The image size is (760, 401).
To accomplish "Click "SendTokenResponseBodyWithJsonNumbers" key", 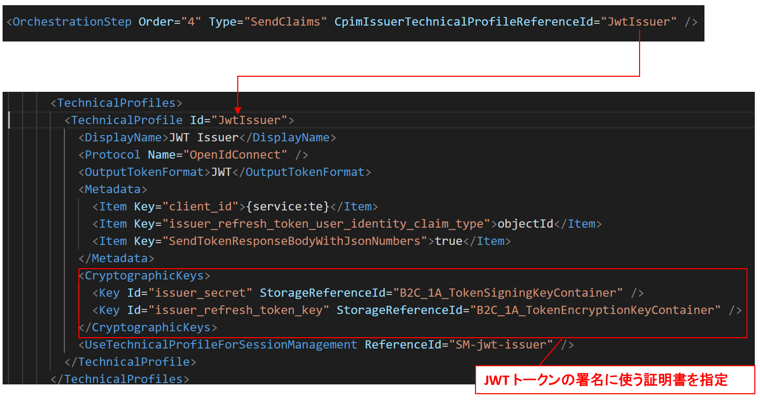I will (295, 241).
